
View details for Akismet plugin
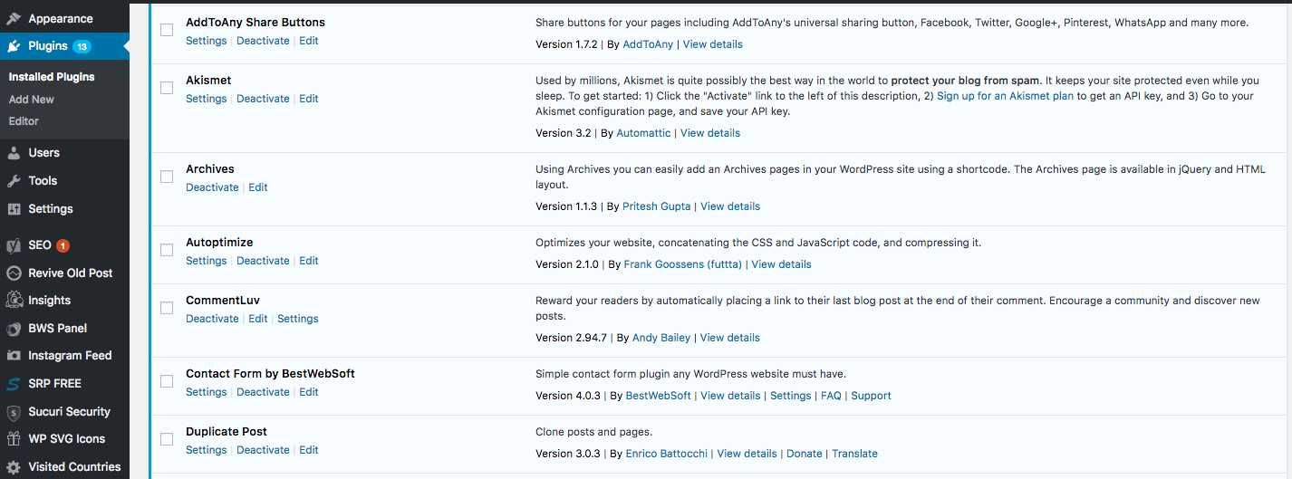click(x=710, y=133)
